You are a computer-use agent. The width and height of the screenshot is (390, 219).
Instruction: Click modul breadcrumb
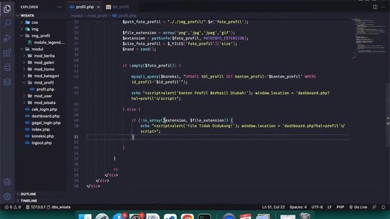[x=77, y=16]
